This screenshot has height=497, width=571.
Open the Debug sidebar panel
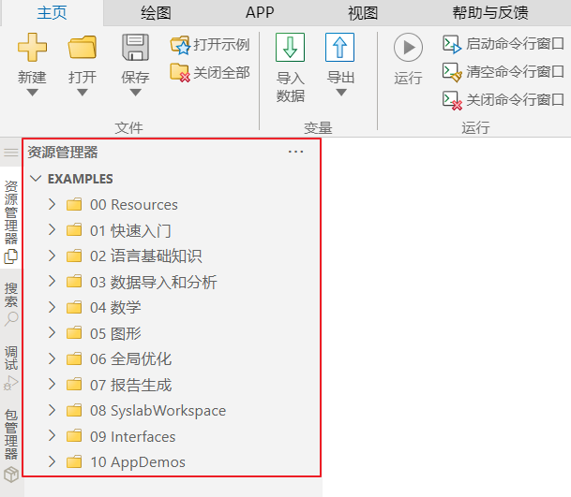pos(11,366)
